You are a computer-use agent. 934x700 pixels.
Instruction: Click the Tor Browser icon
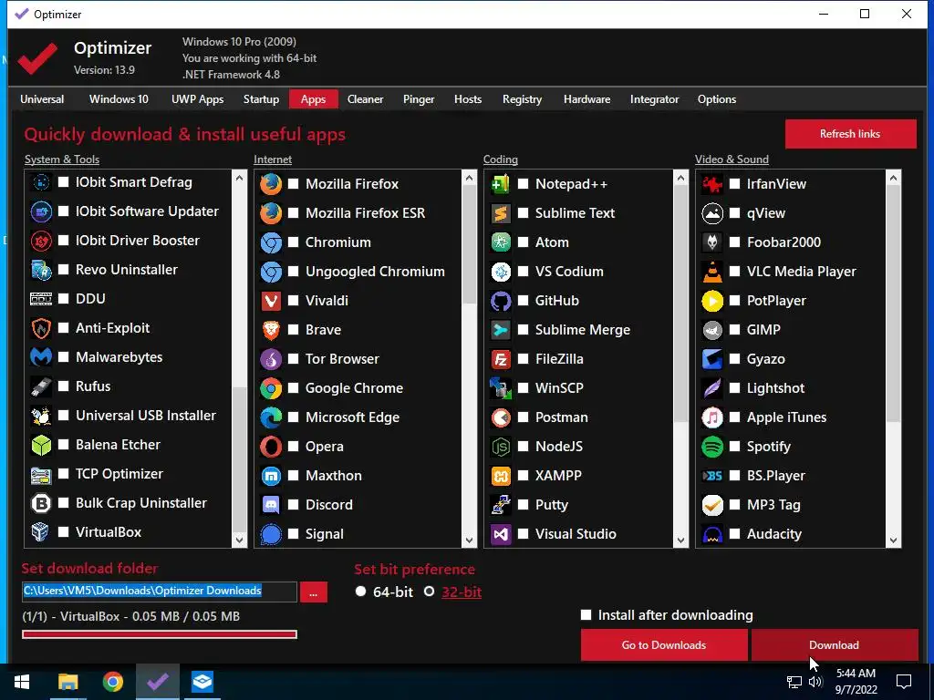(271, 359)
